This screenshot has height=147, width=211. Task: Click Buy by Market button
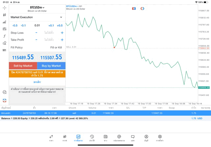[x=51, y=66]
